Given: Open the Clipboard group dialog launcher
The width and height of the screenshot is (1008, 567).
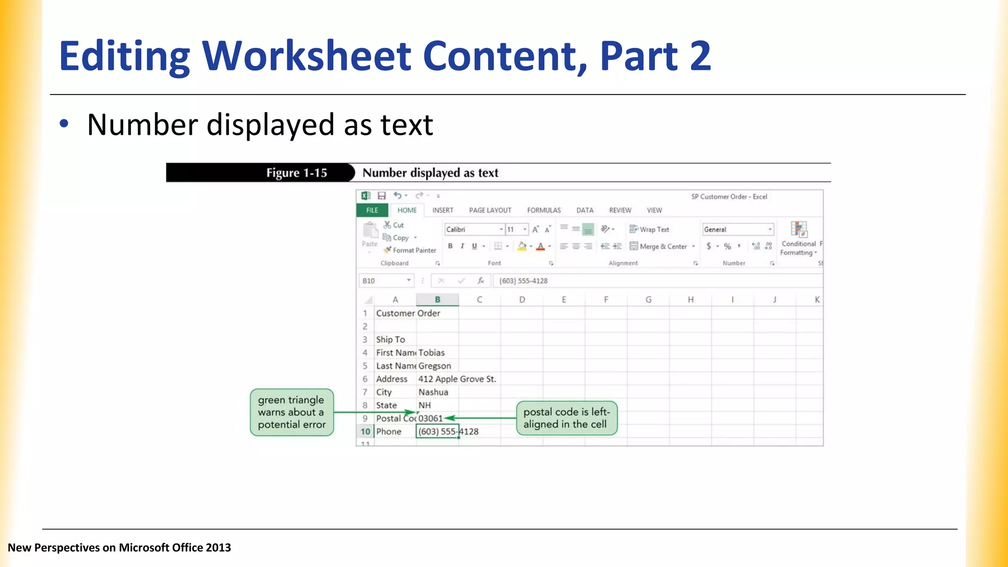Looking at the screenshot, I should click(x=438, y=263).
